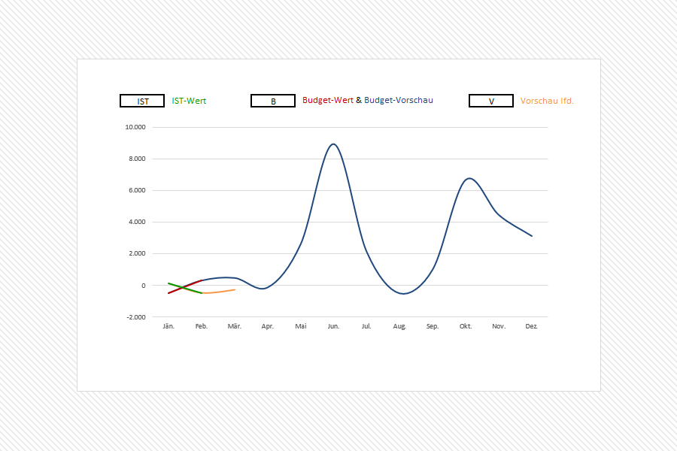Select the blue Budget-Vorschau text
The width and height of the screenshot is (677, 451).
pos(399,100)
